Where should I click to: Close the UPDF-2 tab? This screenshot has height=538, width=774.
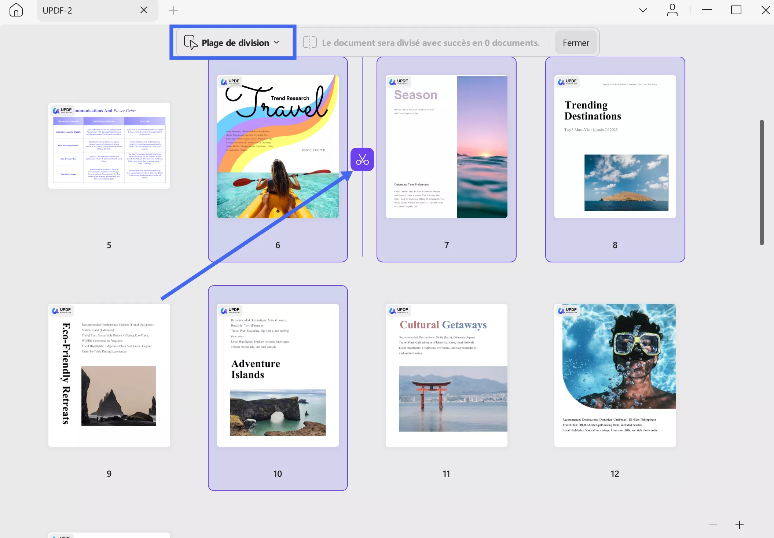(x=144, y=10)
